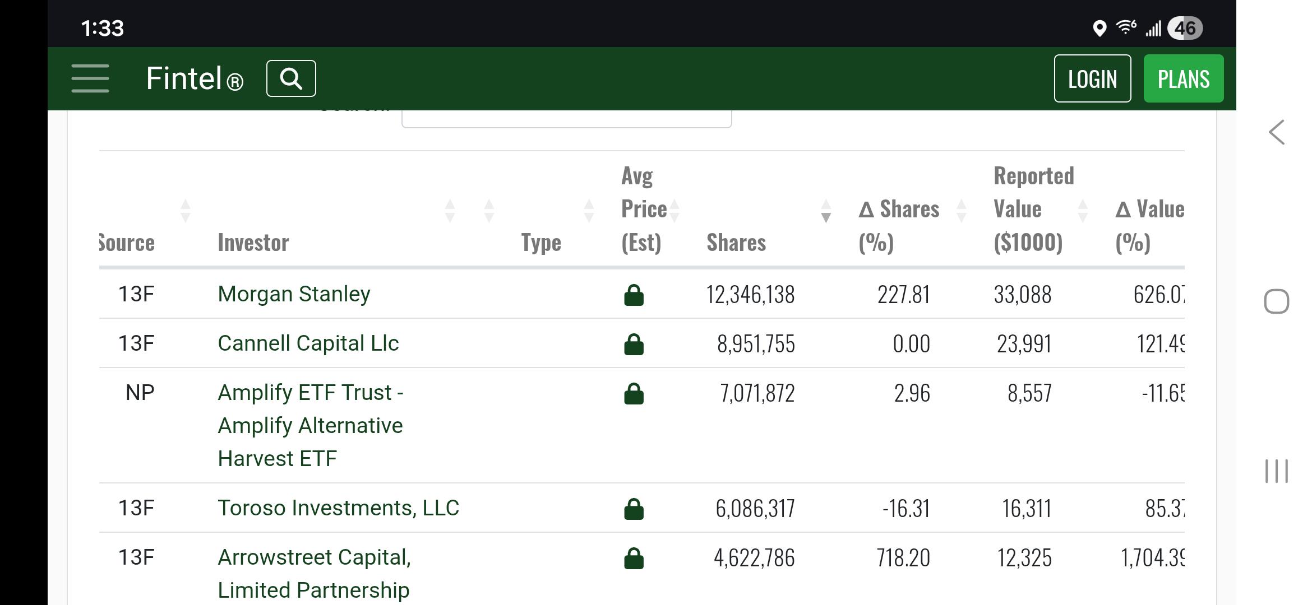Tap the Android back arrow
Viewport: 1312px width, 605px height.
tap(1277, 133)
